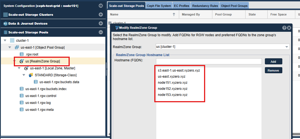Viewport: 300px width, 139px height.
Task: Click the STANDARD Storage-Class bucket icon
Action: point(31,75)
